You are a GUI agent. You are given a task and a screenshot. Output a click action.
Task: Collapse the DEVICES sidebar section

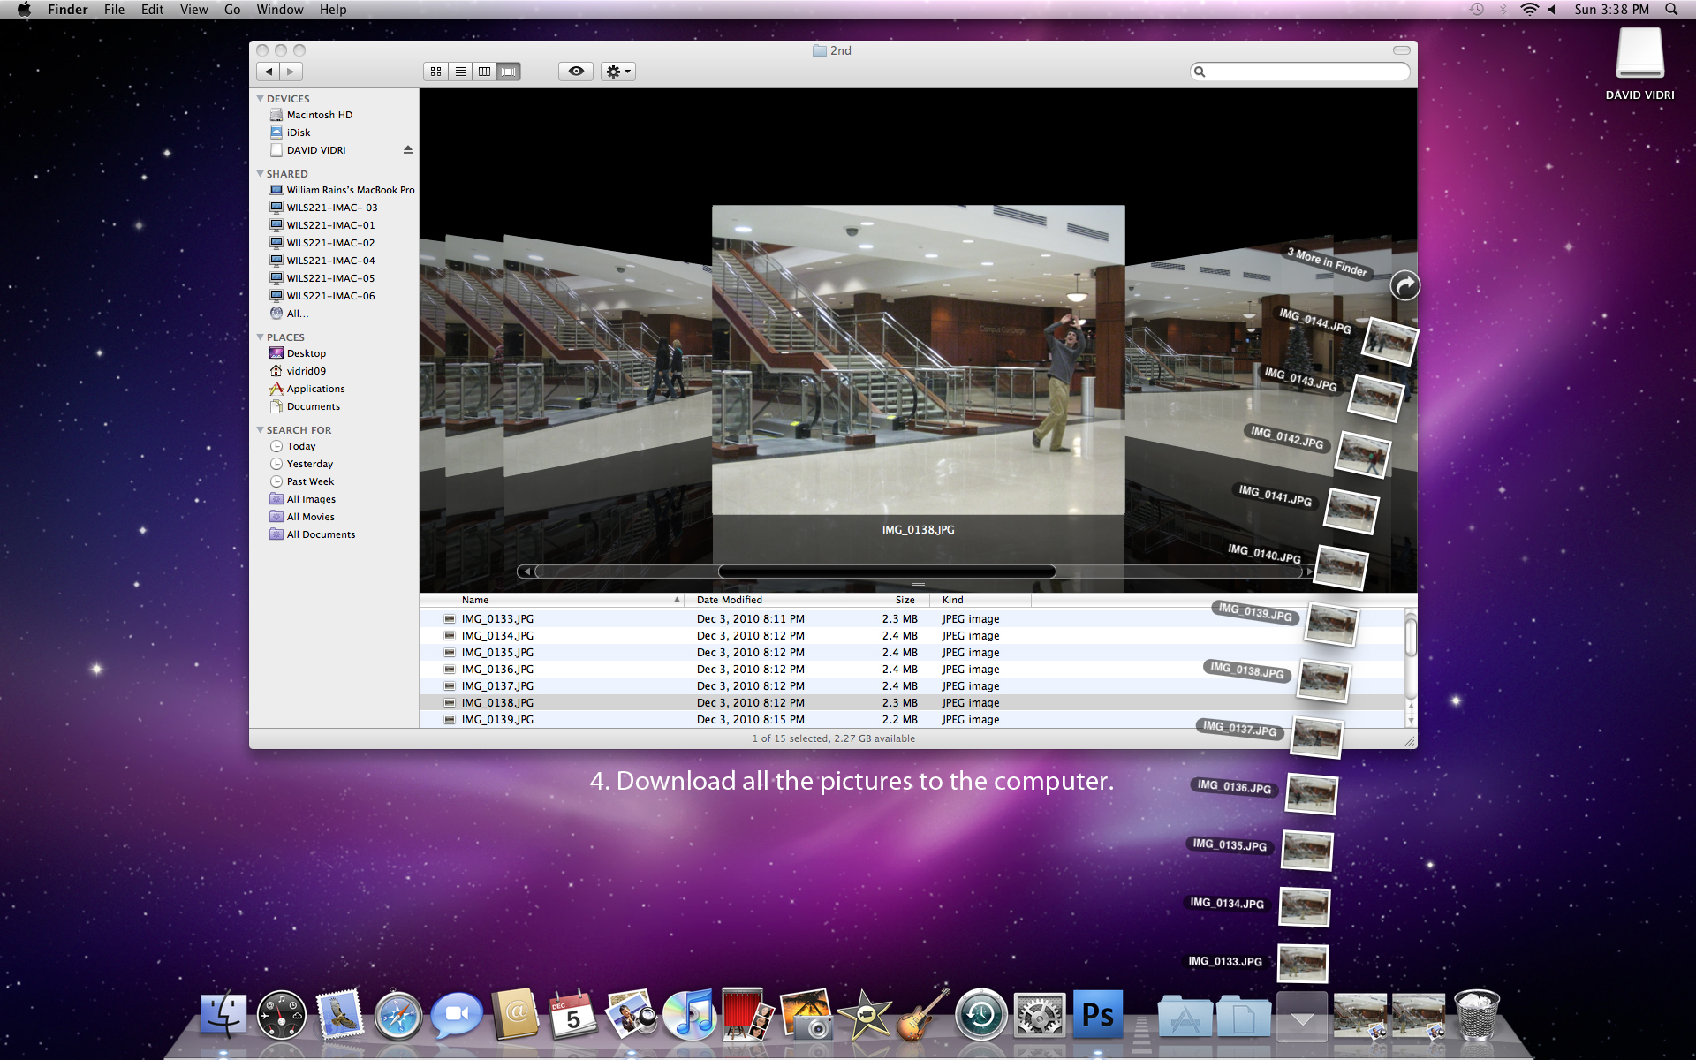pyautogui.click(x=260, y=99)
